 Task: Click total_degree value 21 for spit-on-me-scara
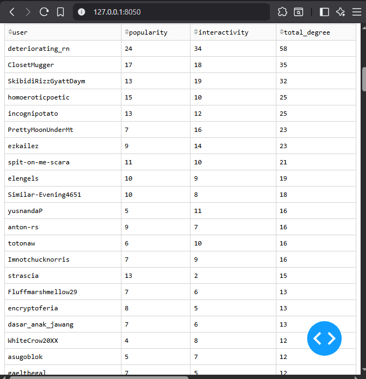tap(316, 162)
